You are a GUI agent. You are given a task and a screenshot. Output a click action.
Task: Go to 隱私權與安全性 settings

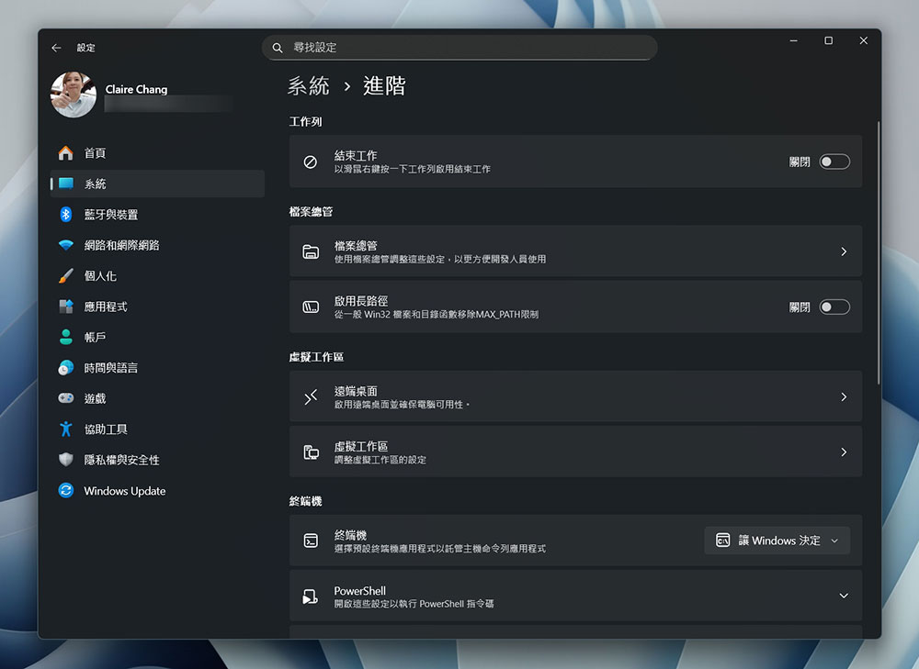[157, 460]
